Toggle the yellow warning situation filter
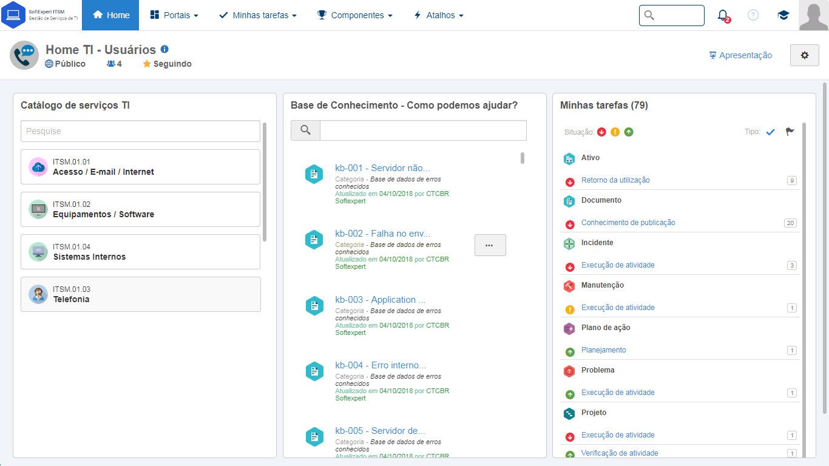 point(615,132)
